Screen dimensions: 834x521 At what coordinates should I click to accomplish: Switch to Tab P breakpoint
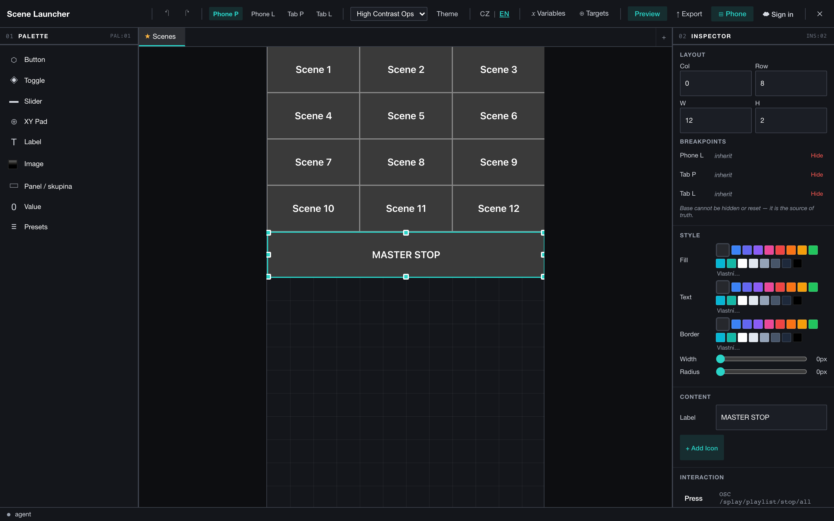point(295,14)
